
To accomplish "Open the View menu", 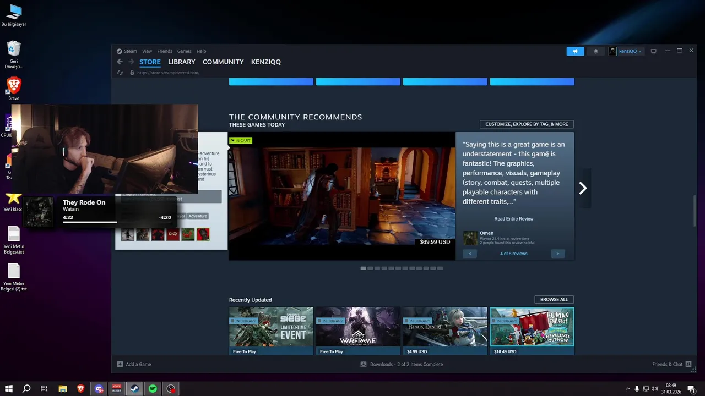I will click(x=147, y=51).
